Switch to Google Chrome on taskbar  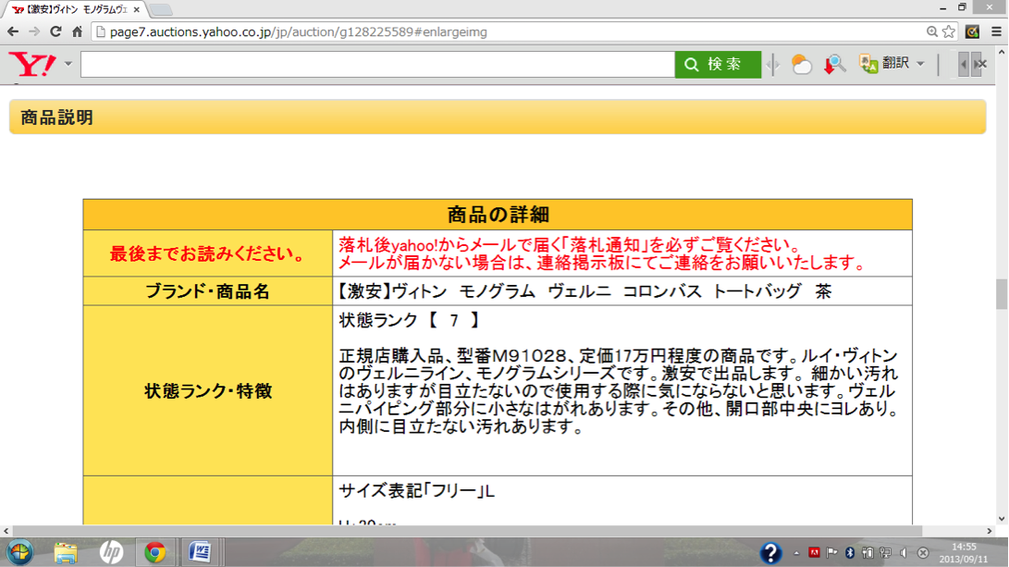[155, 552]
